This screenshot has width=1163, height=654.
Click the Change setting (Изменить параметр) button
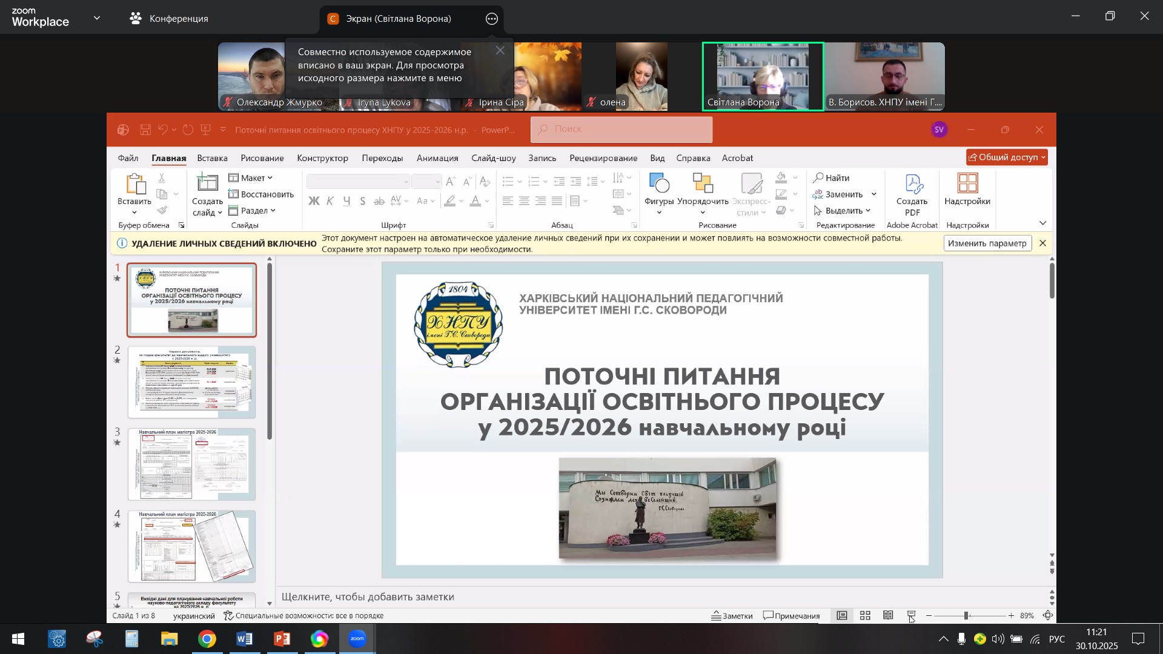pos(987,243)
